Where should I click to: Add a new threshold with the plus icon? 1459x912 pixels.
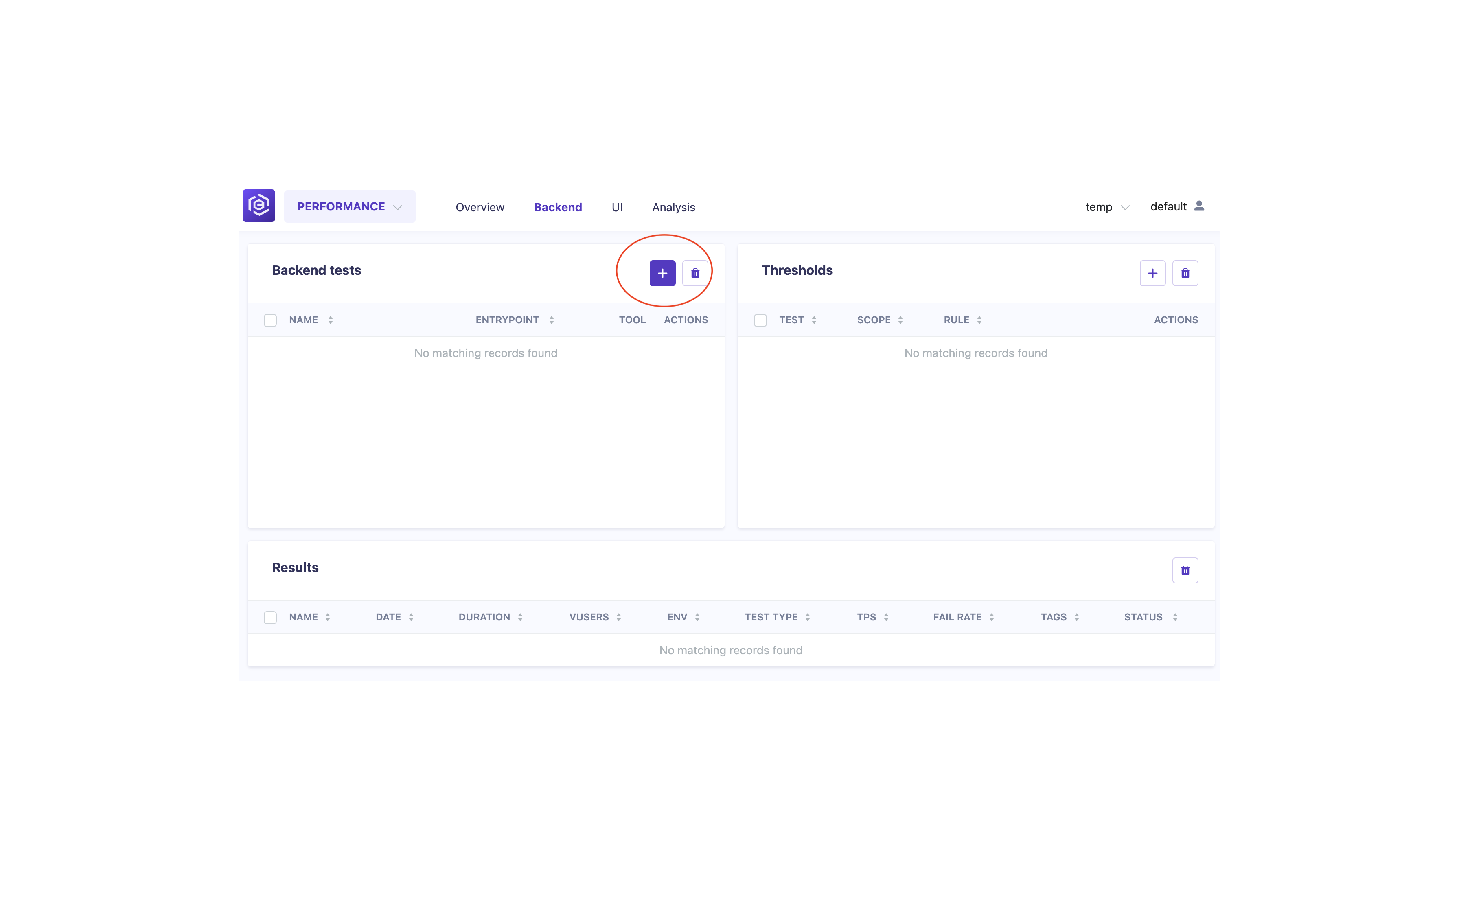pyautogui.click(x=1152, y=273)
